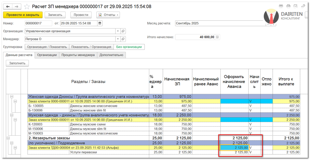Open the Отчеты dropdown menu
The height and width of the screenshot is (160, 310).
[108, 15]
